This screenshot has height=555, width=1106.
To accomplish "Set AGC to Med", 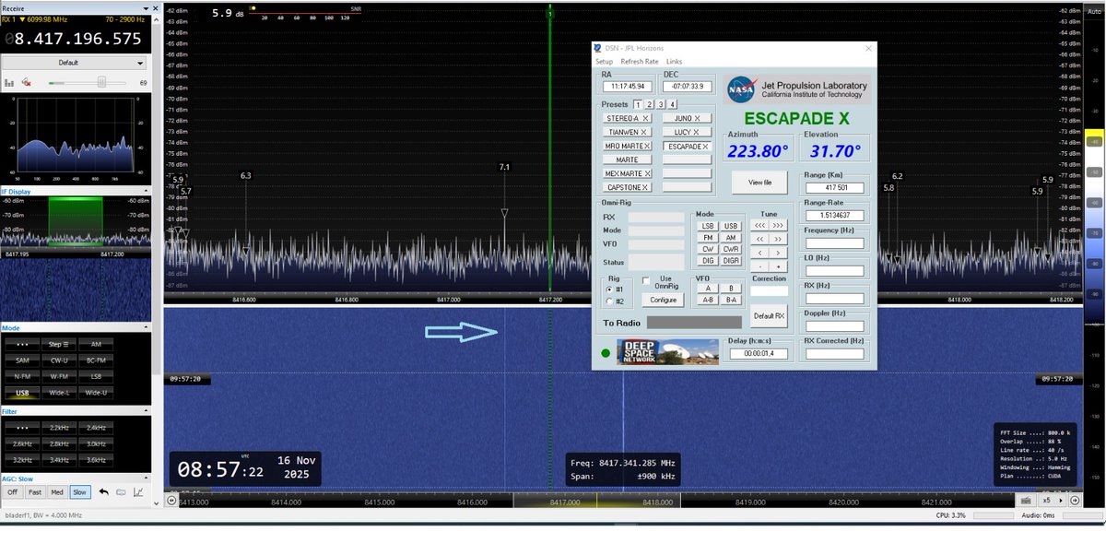I will (x=58, y=492).
